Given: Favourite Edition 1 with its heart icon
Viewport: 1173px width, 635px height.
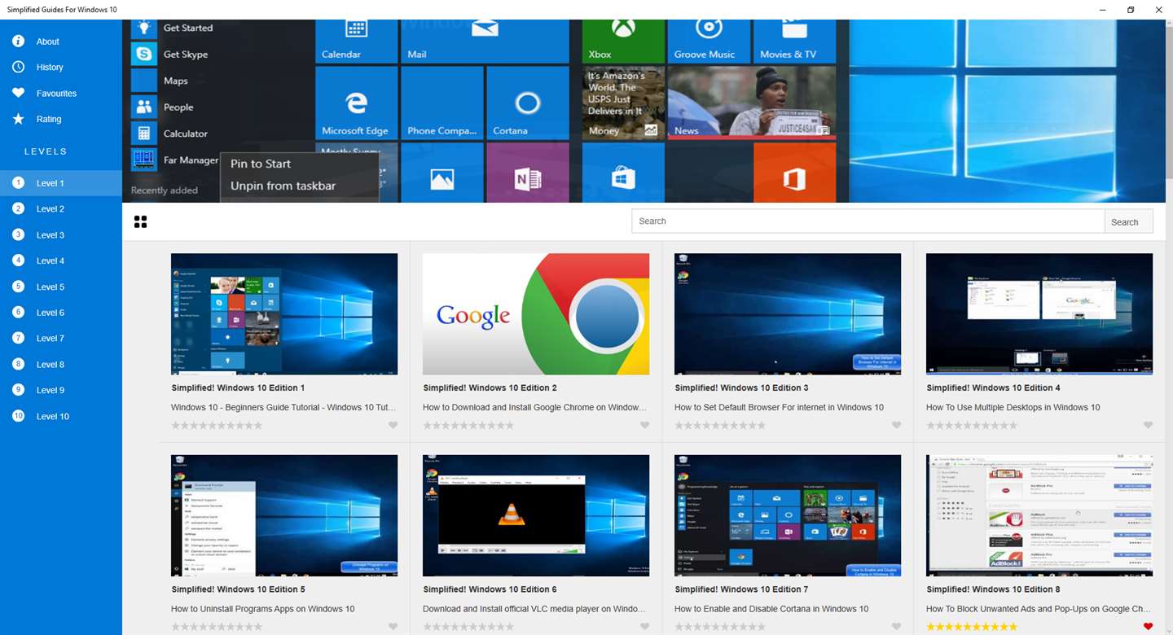Looking at the screenshot, I should (393, 426).
